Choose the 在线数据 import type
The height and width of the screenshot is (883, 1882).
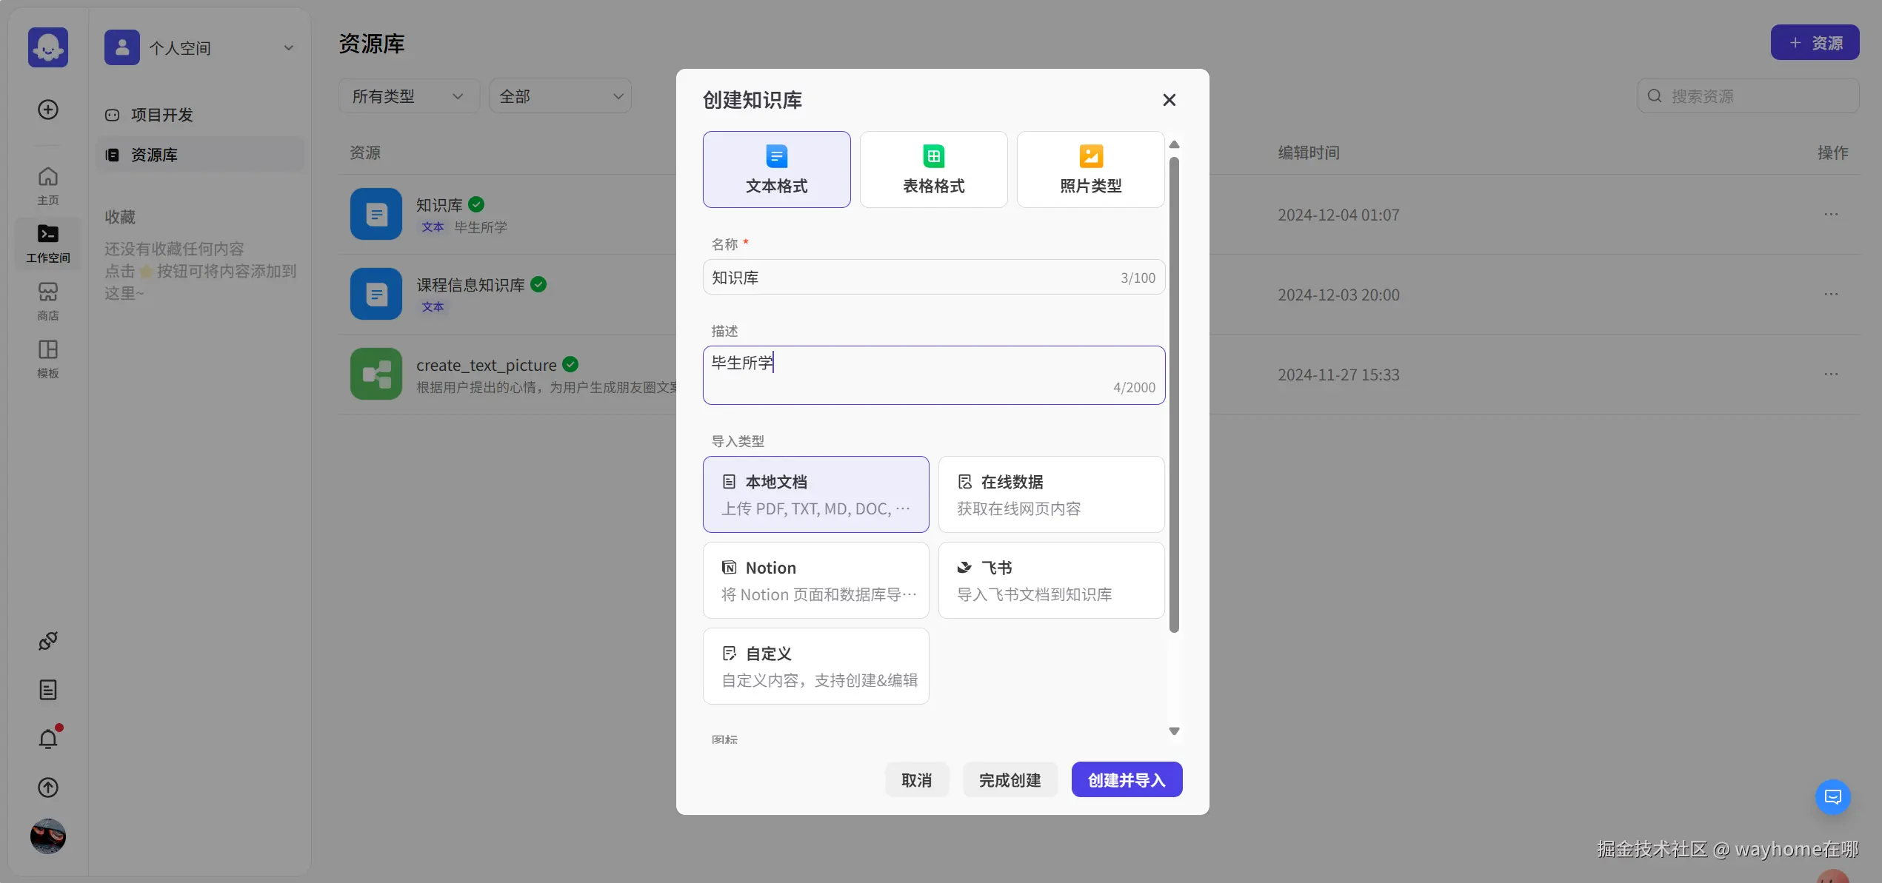1051,494
